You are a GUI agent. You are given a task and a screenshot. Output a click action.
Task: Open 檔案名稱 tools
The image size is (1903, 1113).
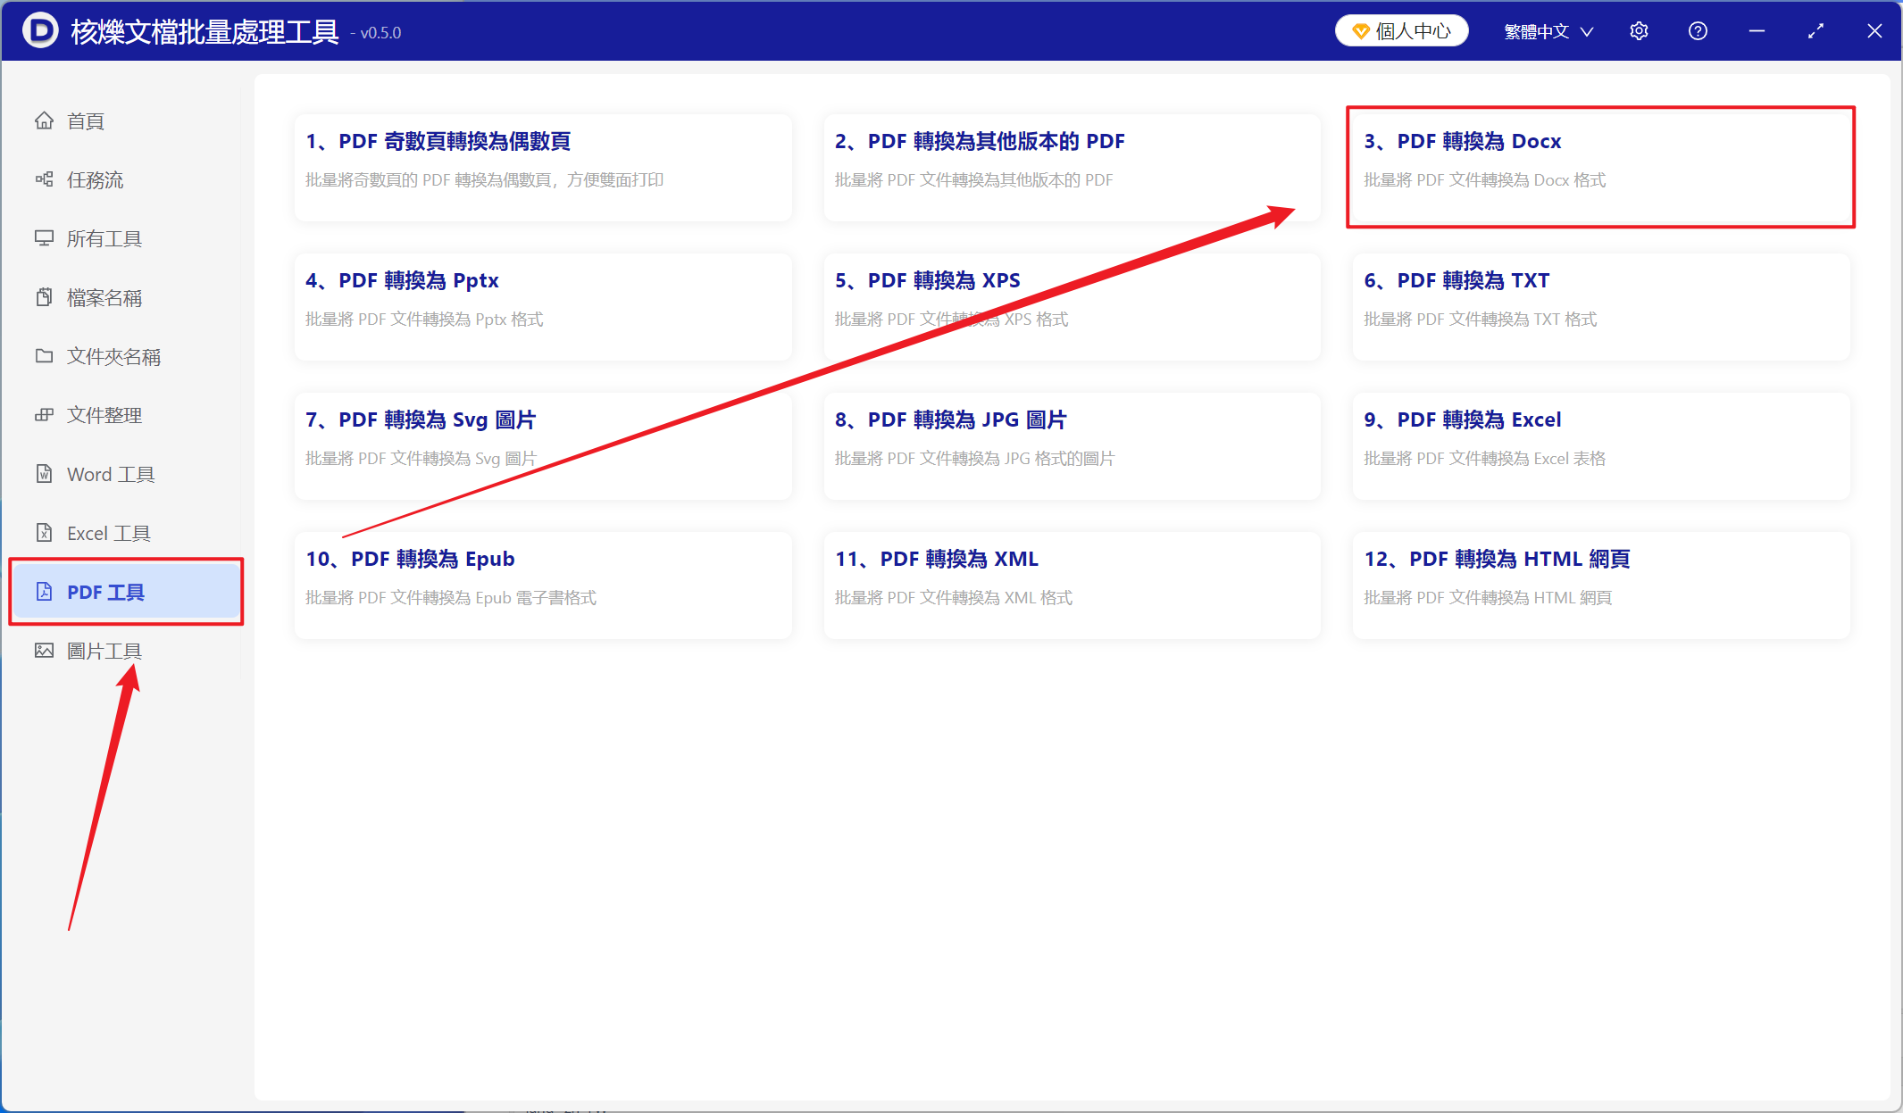point(125,297)
